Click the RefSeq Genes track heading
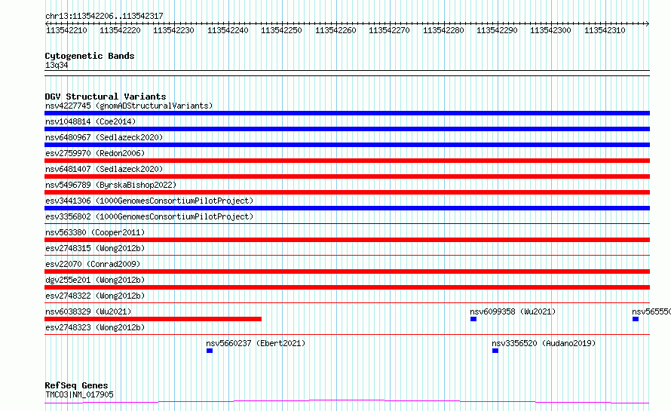Image resolution: width=671 pixels, height=411 pixels. (x=76, y=385)
